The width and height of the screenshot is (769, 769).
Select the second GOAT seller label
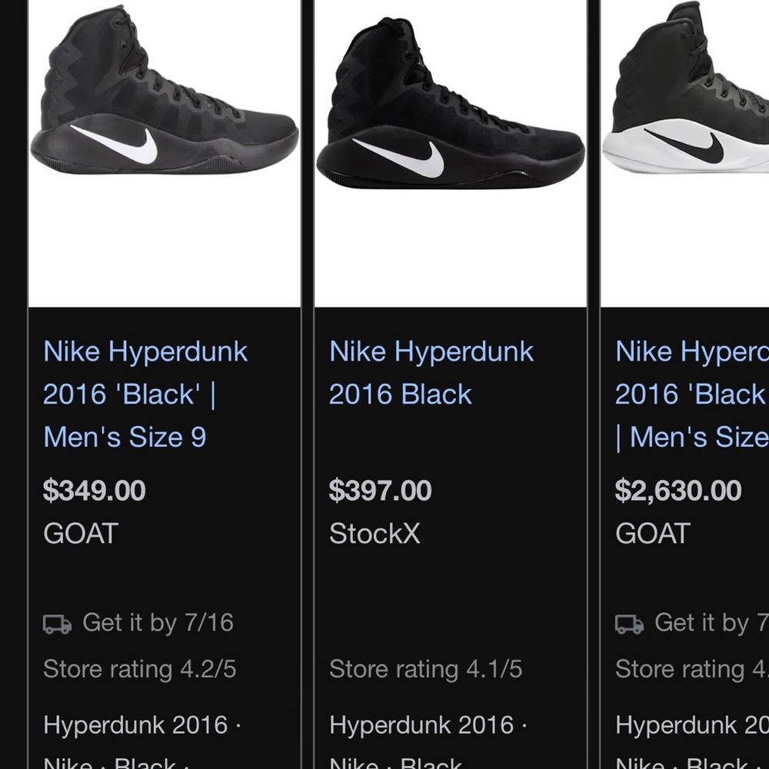(653, 533)
